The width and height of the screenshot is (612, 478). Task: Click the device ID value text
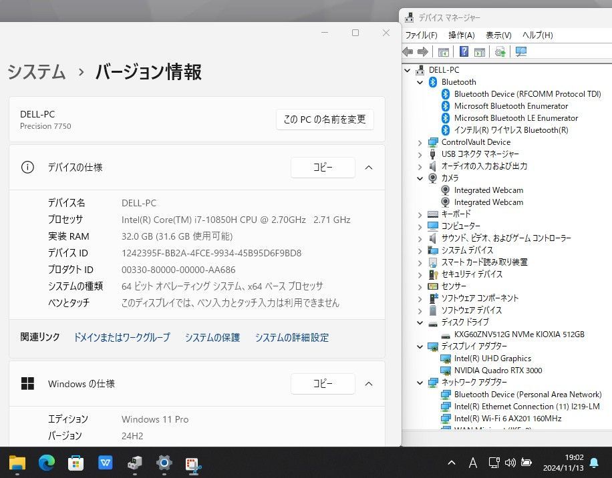(212, 254)
